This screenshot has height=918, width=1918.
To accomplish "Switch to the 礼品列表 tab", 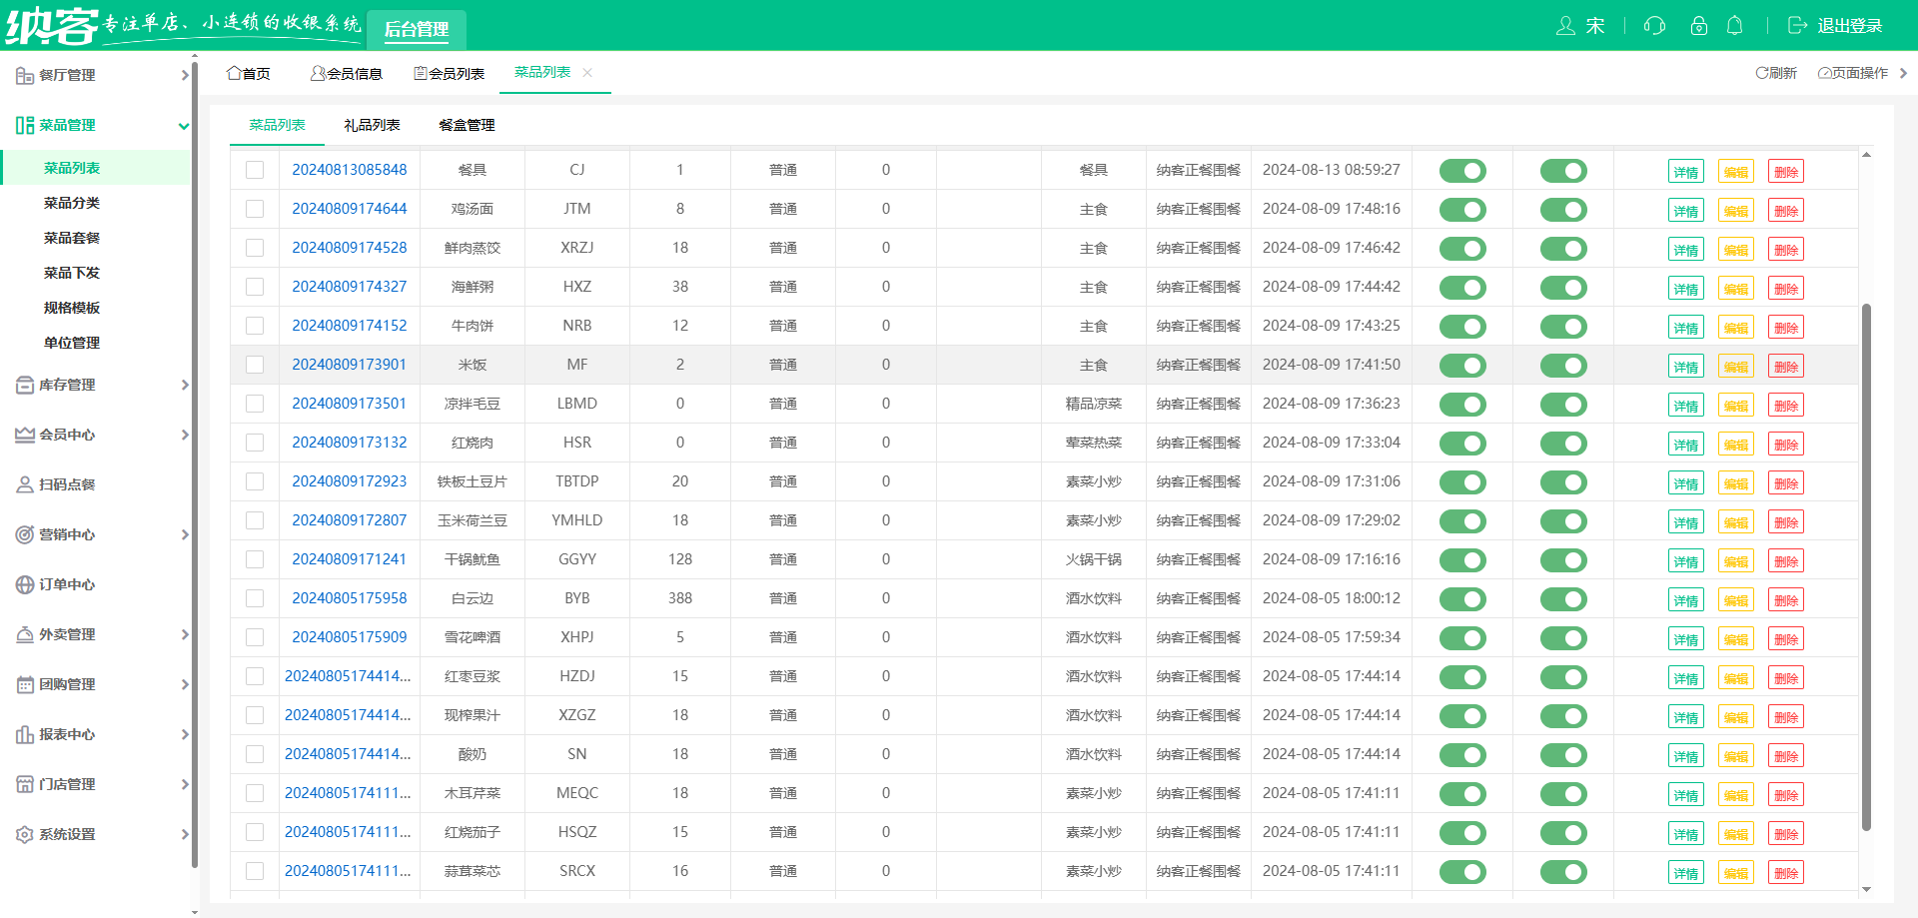I will tap(372, 125).
